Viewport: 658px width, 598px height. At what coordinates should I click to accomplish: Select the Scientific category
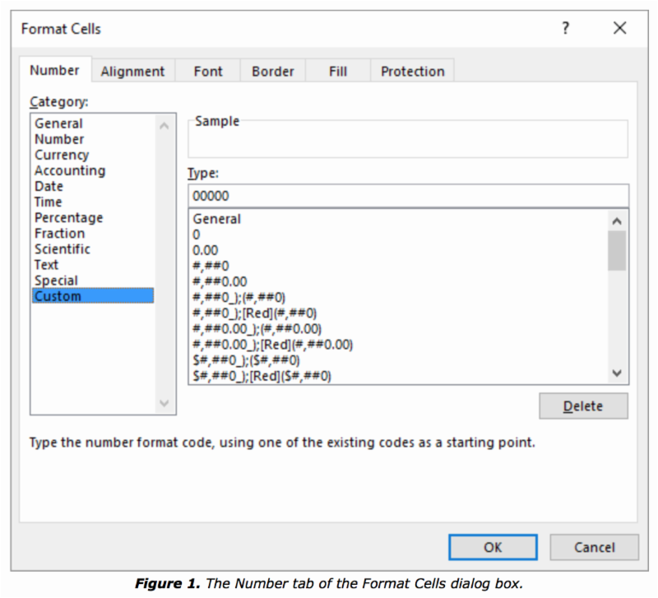pos(63,249)
